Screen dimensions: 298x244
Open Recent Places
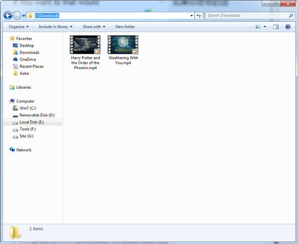coord(32,67)
